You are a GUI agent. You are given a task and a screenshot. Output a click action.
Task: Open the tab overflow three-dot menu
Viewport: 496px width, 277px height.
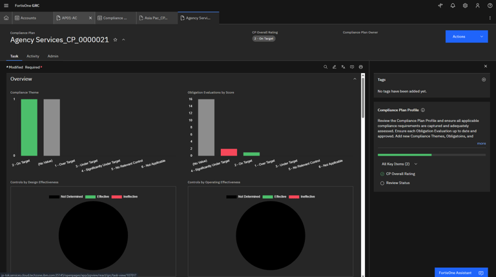490,18
